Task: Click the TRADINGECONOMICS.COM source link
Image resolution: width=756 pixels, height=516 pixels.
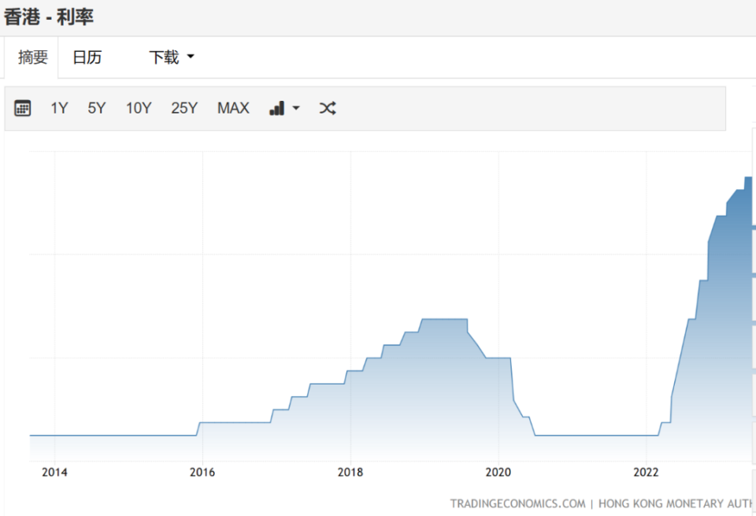Action: tap(517, 504)
